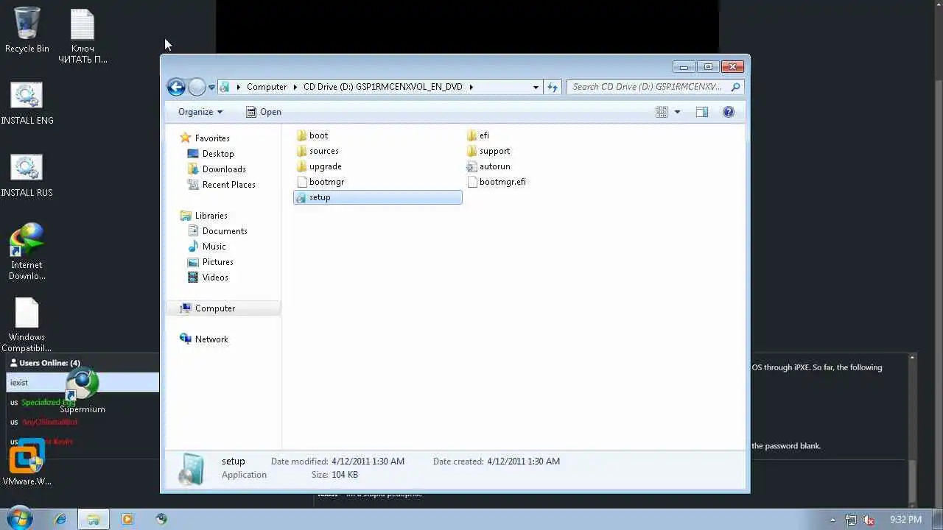Select Network in navigation pane
The width and height of the screenshot is (943, 530).
204,339
